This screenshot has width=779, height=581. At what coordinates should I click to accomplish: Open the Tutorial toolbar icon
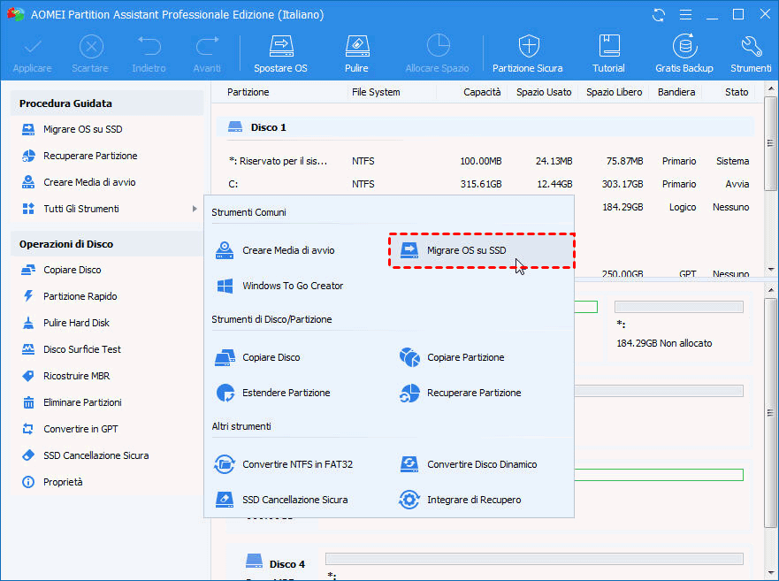(608, 54)
